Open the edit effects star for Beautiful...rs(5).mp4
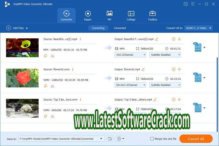219x146 pixels. 46,56
